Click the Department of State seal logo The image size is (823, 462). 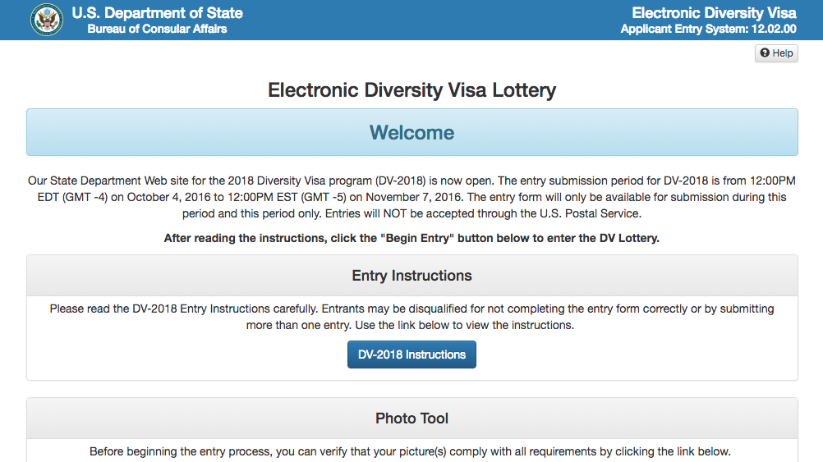(x=47, y=20)
